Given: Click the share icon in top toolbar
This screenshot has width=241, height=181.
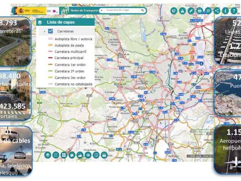Looking at the screenshot, I should [x=217, y=11].
